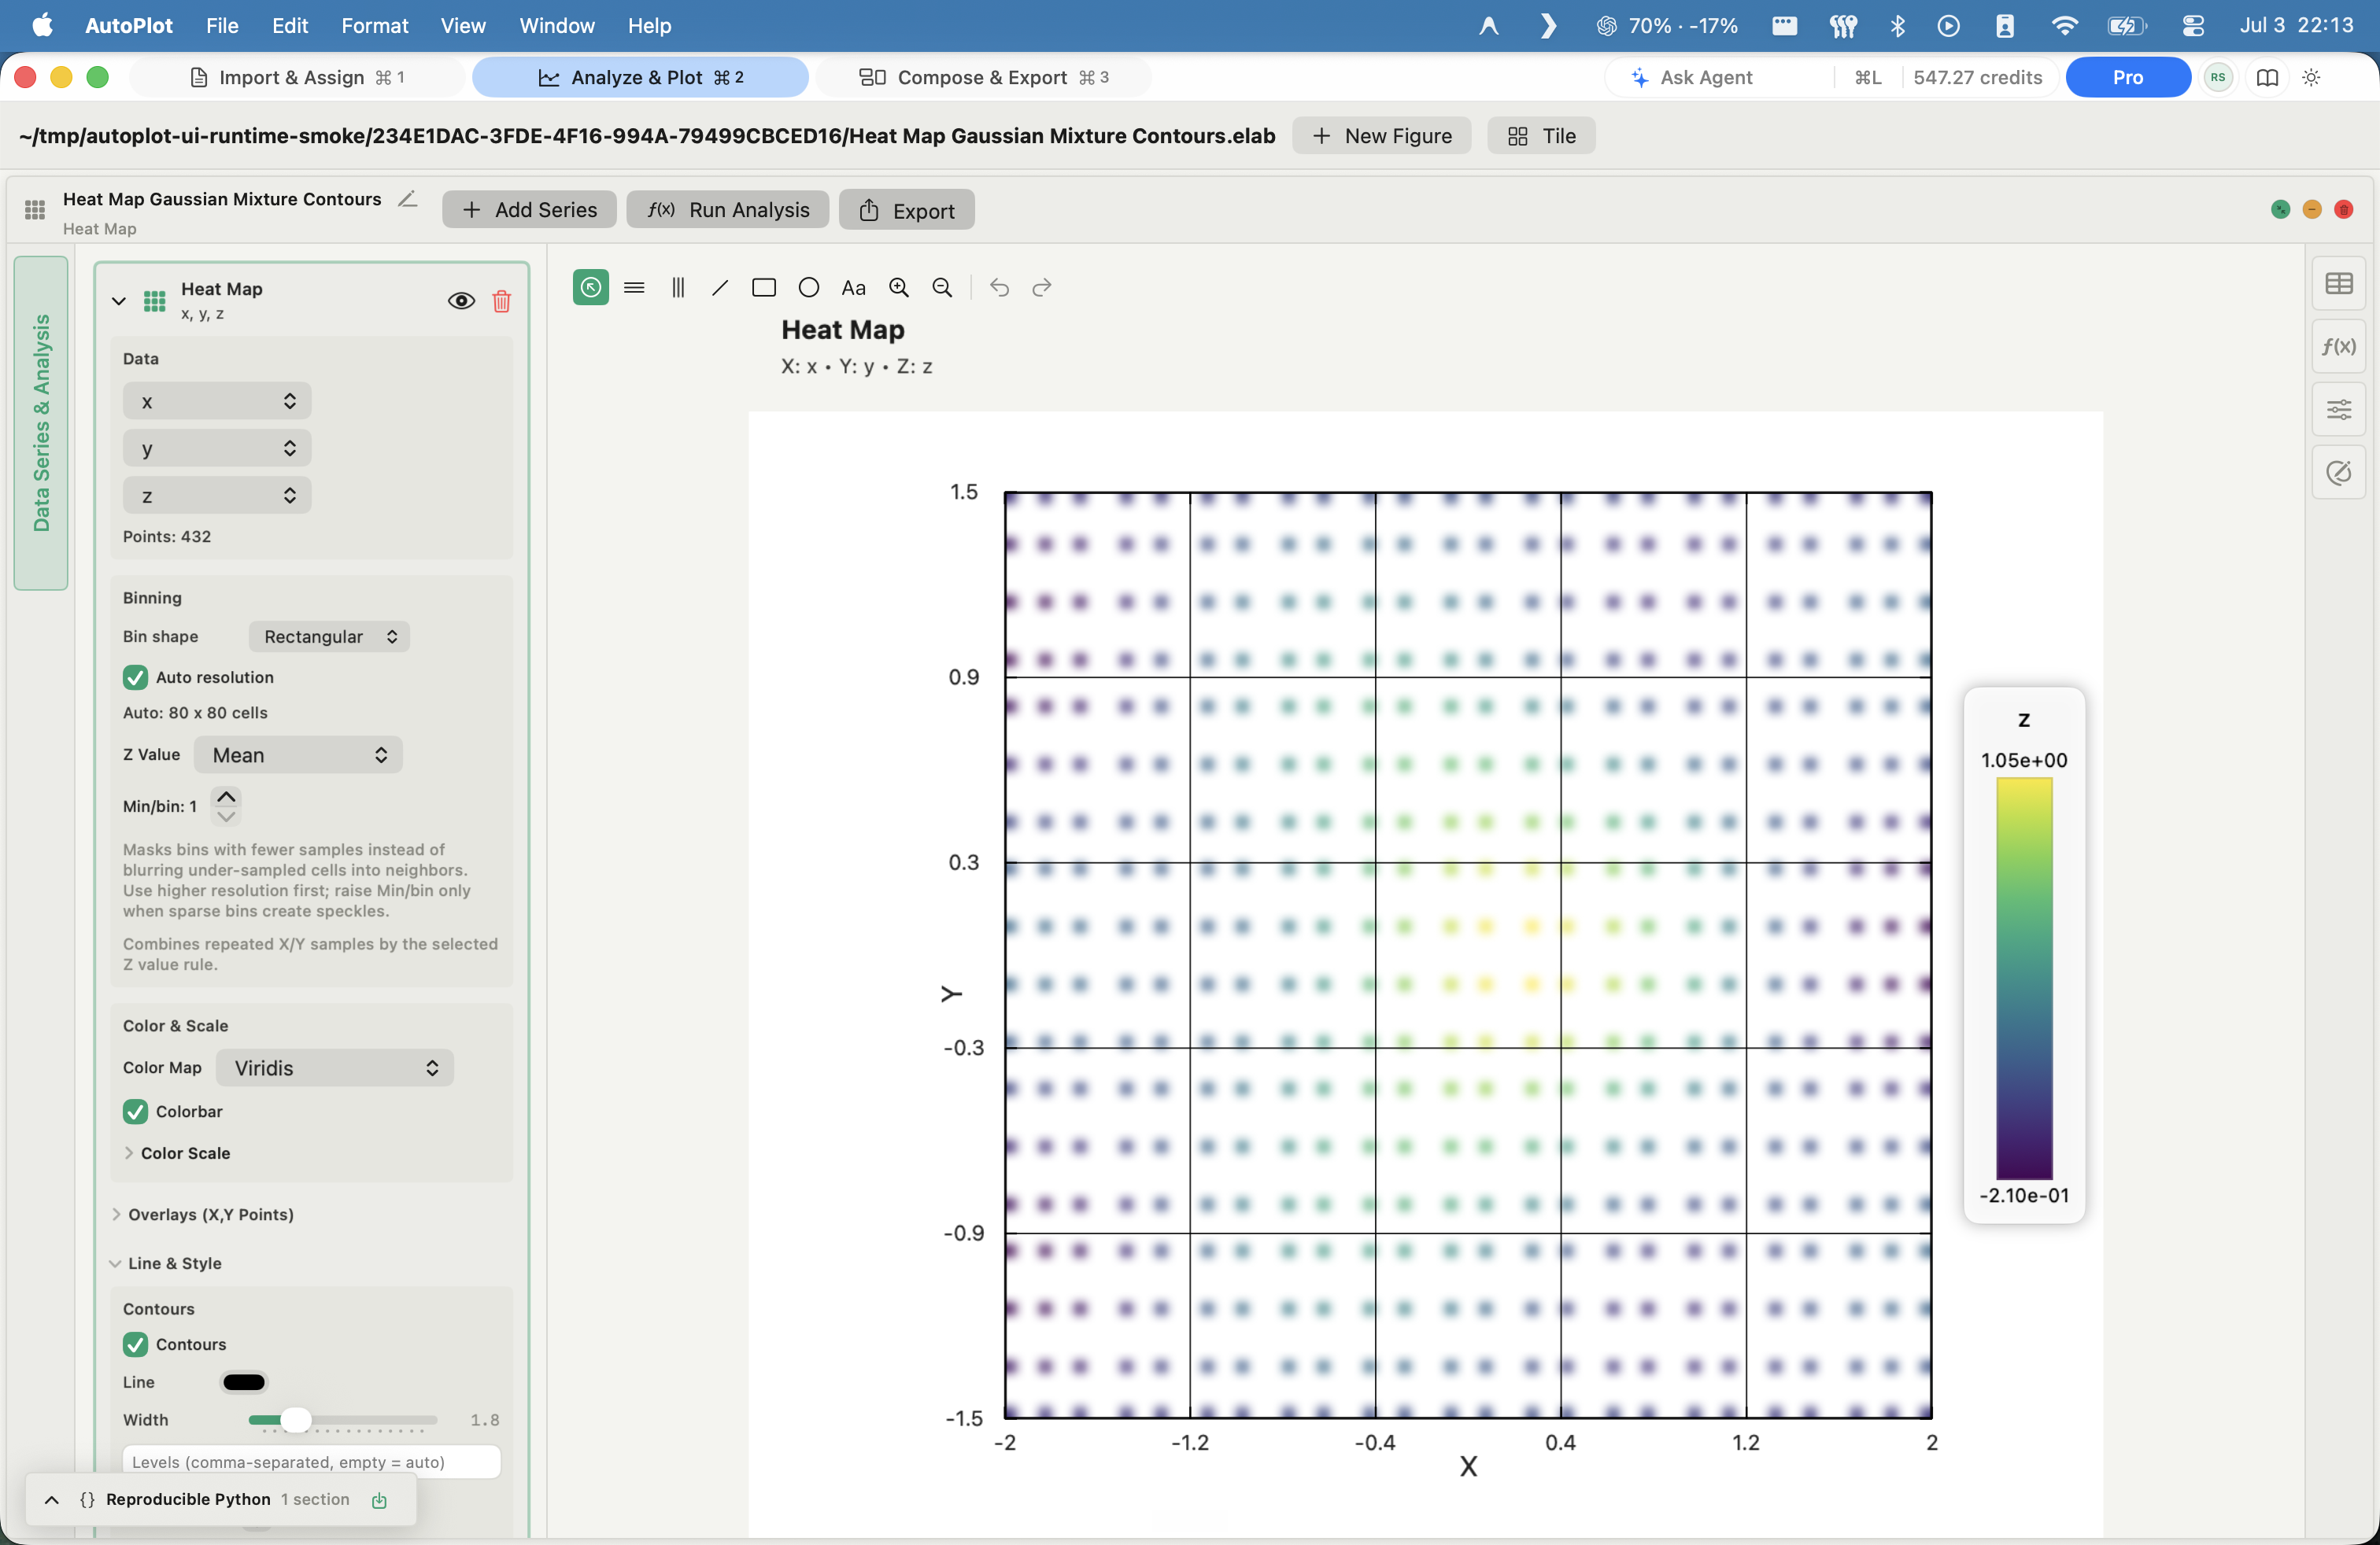Collapse the Heat Map series chevron
Image resolution: width=2380 pixels, height=1545 pixels.
click(x=119, y=301)
